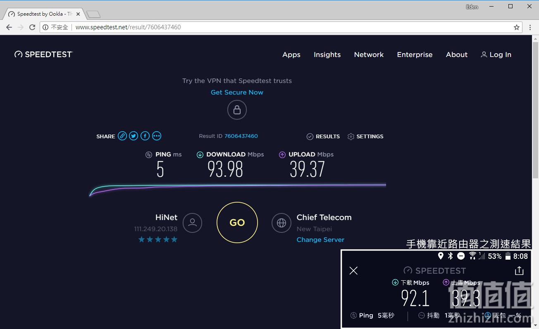The height and width of the screenshot is (329, 539).
Task: Open more share options icon
Action: tap(157, 136)
